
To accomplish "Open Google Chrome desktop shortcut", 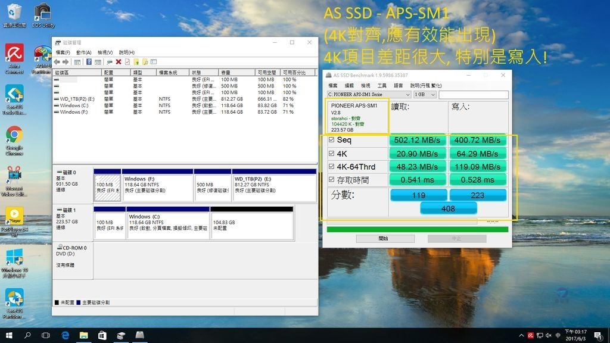I will click(14, 135).
